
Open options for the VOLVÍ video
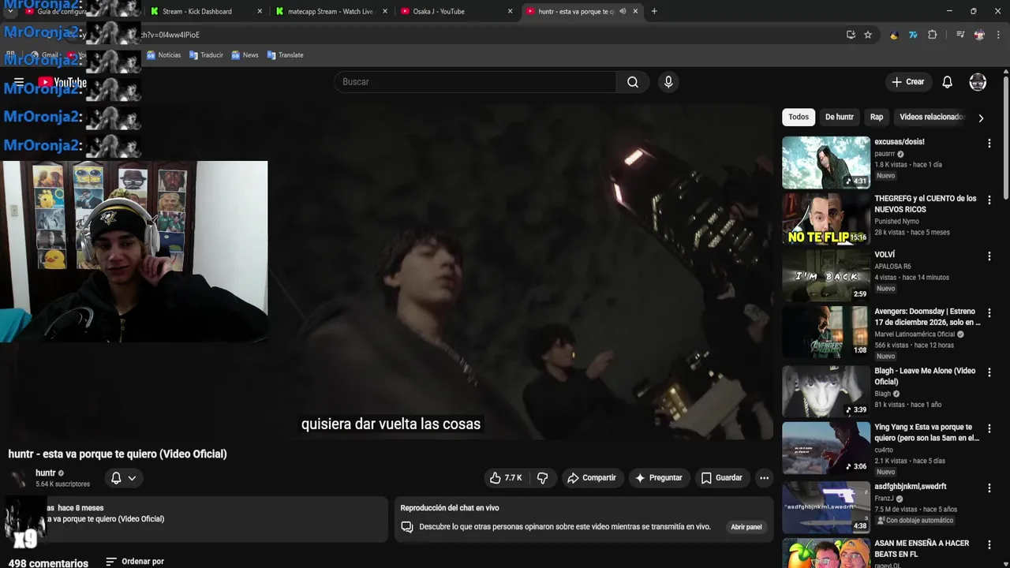pyautogui.click(x=989, y=256)
